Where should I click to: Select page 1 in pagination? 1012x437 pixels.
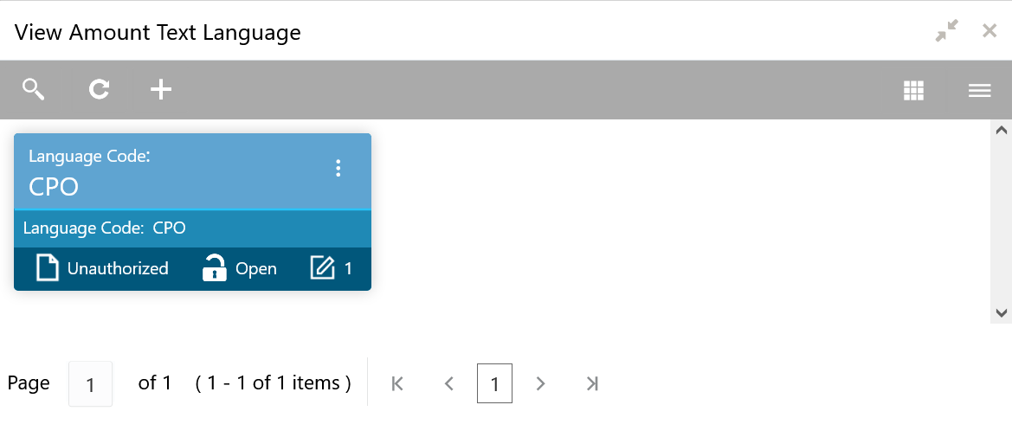coord(494,383)
